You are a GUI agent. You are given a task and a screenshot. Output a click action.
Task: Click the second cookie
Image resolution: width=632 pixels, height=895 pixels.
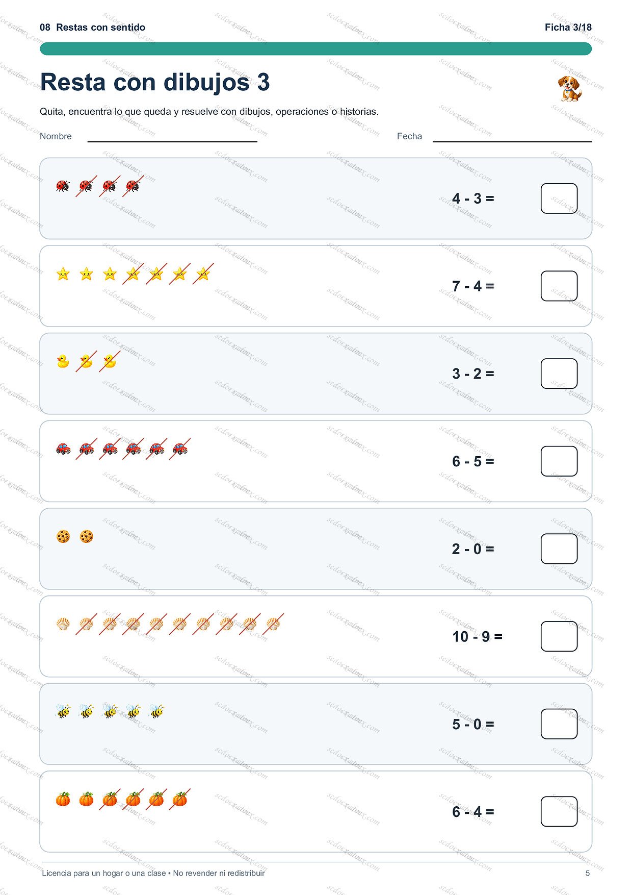(86, 536)
